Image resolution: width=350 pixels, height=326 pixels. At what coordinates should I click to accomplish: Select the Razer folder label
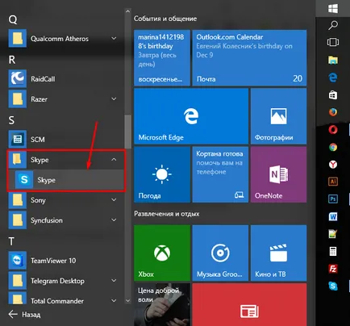click(39, 99)
